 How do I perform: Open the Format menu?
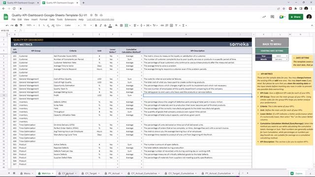coord(43,20)
